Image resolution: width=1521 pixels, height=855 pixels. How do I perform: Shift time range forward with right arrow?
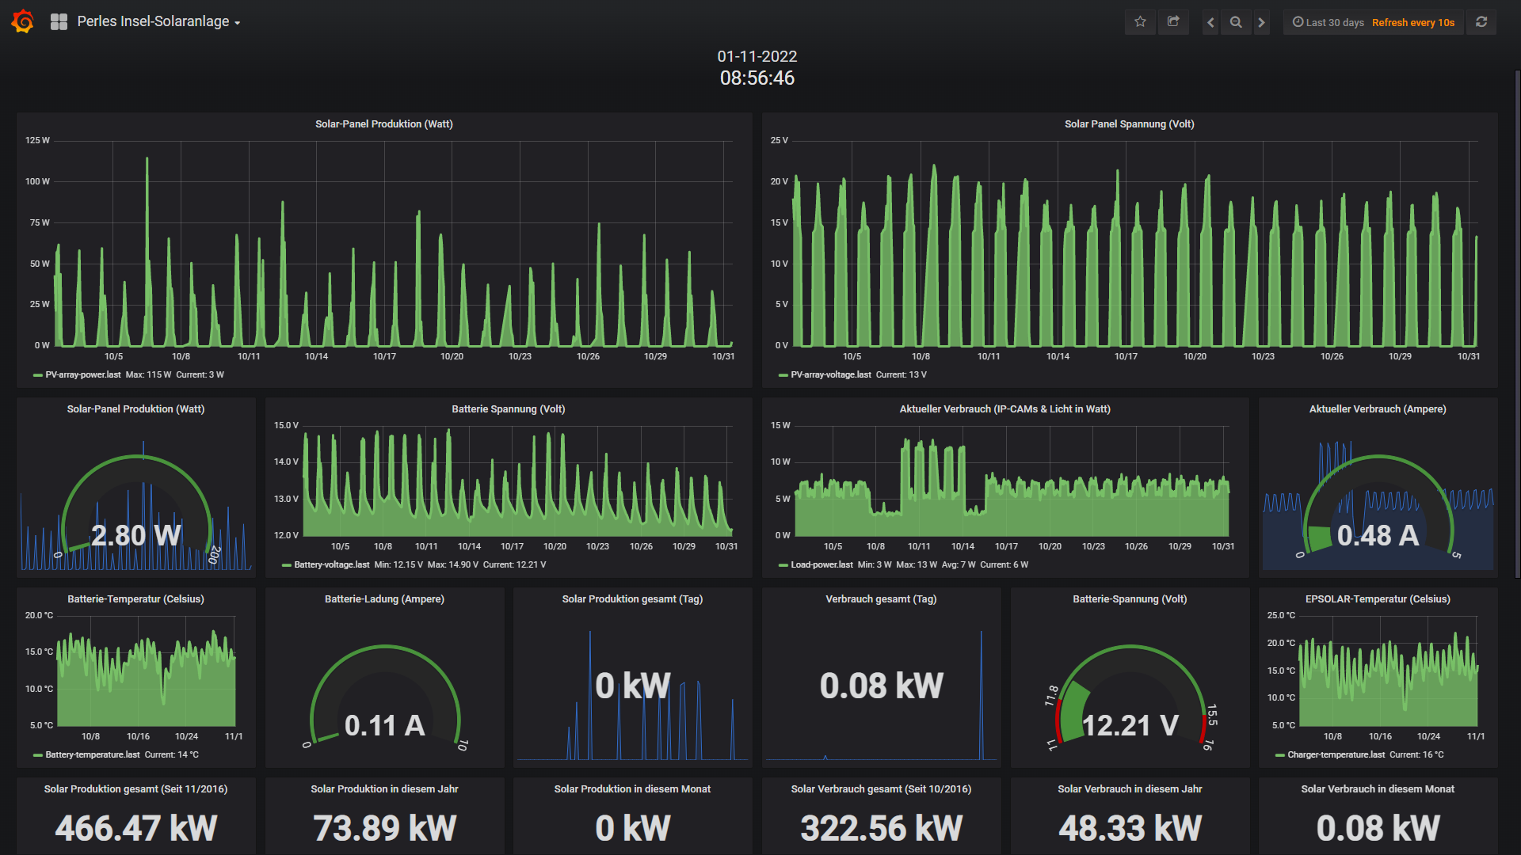point(1262,22)
